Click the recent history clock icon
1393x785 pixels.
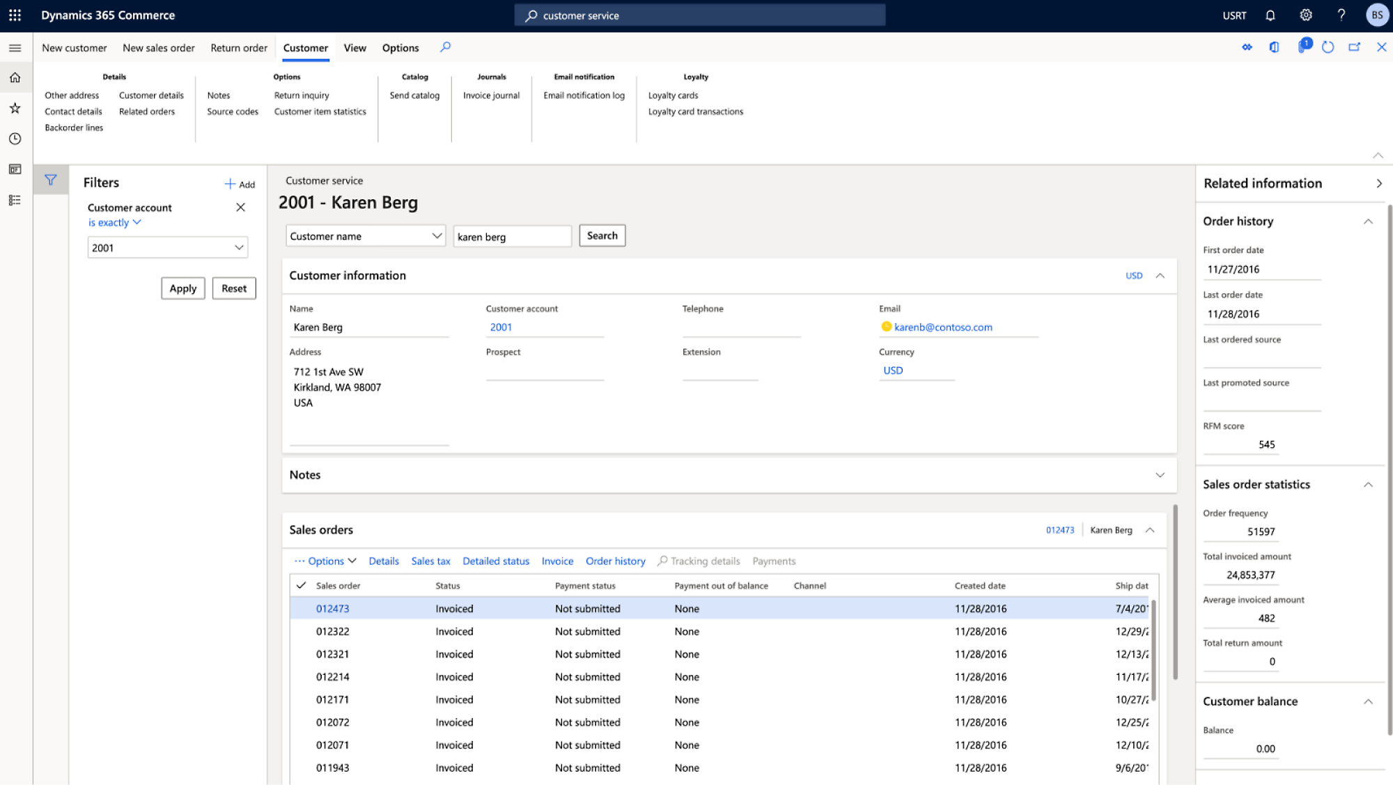[16, 138]
